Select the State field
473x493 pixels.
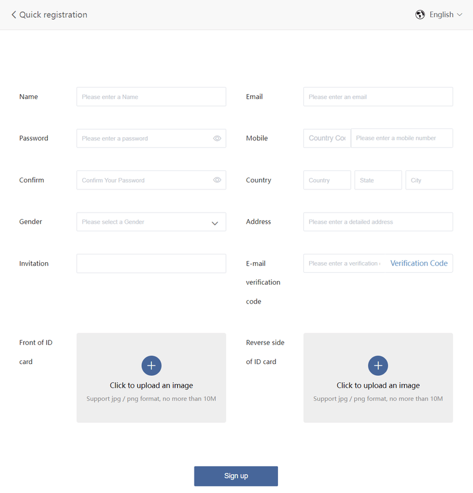pos(378,180)
